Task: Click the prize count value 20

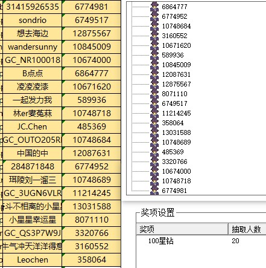Action: coord(235,241)
